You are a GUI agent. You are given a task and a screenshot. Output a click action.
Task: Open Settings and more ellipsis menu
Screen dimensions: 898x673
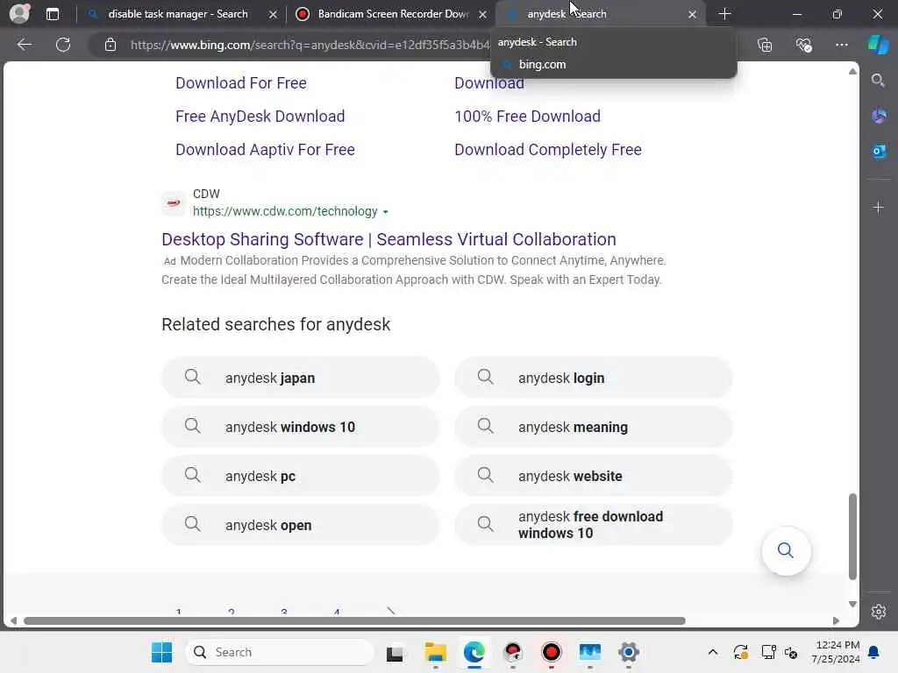click(841, 45)
